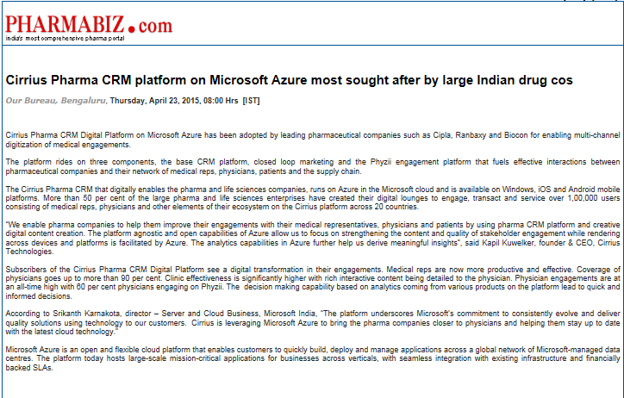The width and height of the screenshot is (624, 398).
Task: Click the tagline "india's most comprehensive pharma portal"
Action: click(x=65, y=39)
